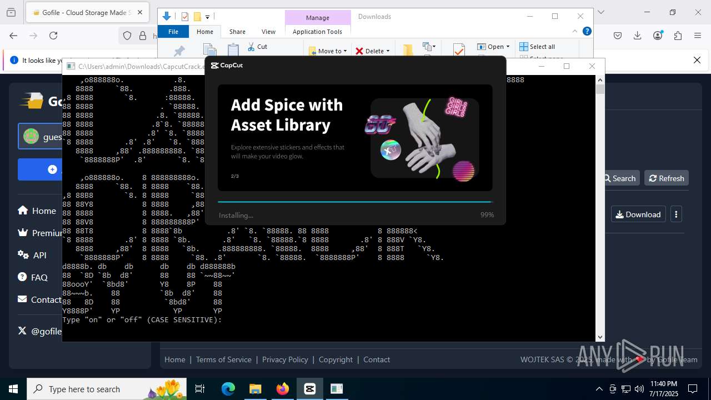The image size is (711, 400).
Task: Save page to Pocket
Action: [618, 36]
